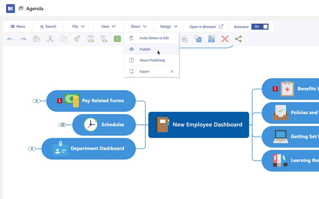Expand Department Dashboard's 4 subtopics

32,149
